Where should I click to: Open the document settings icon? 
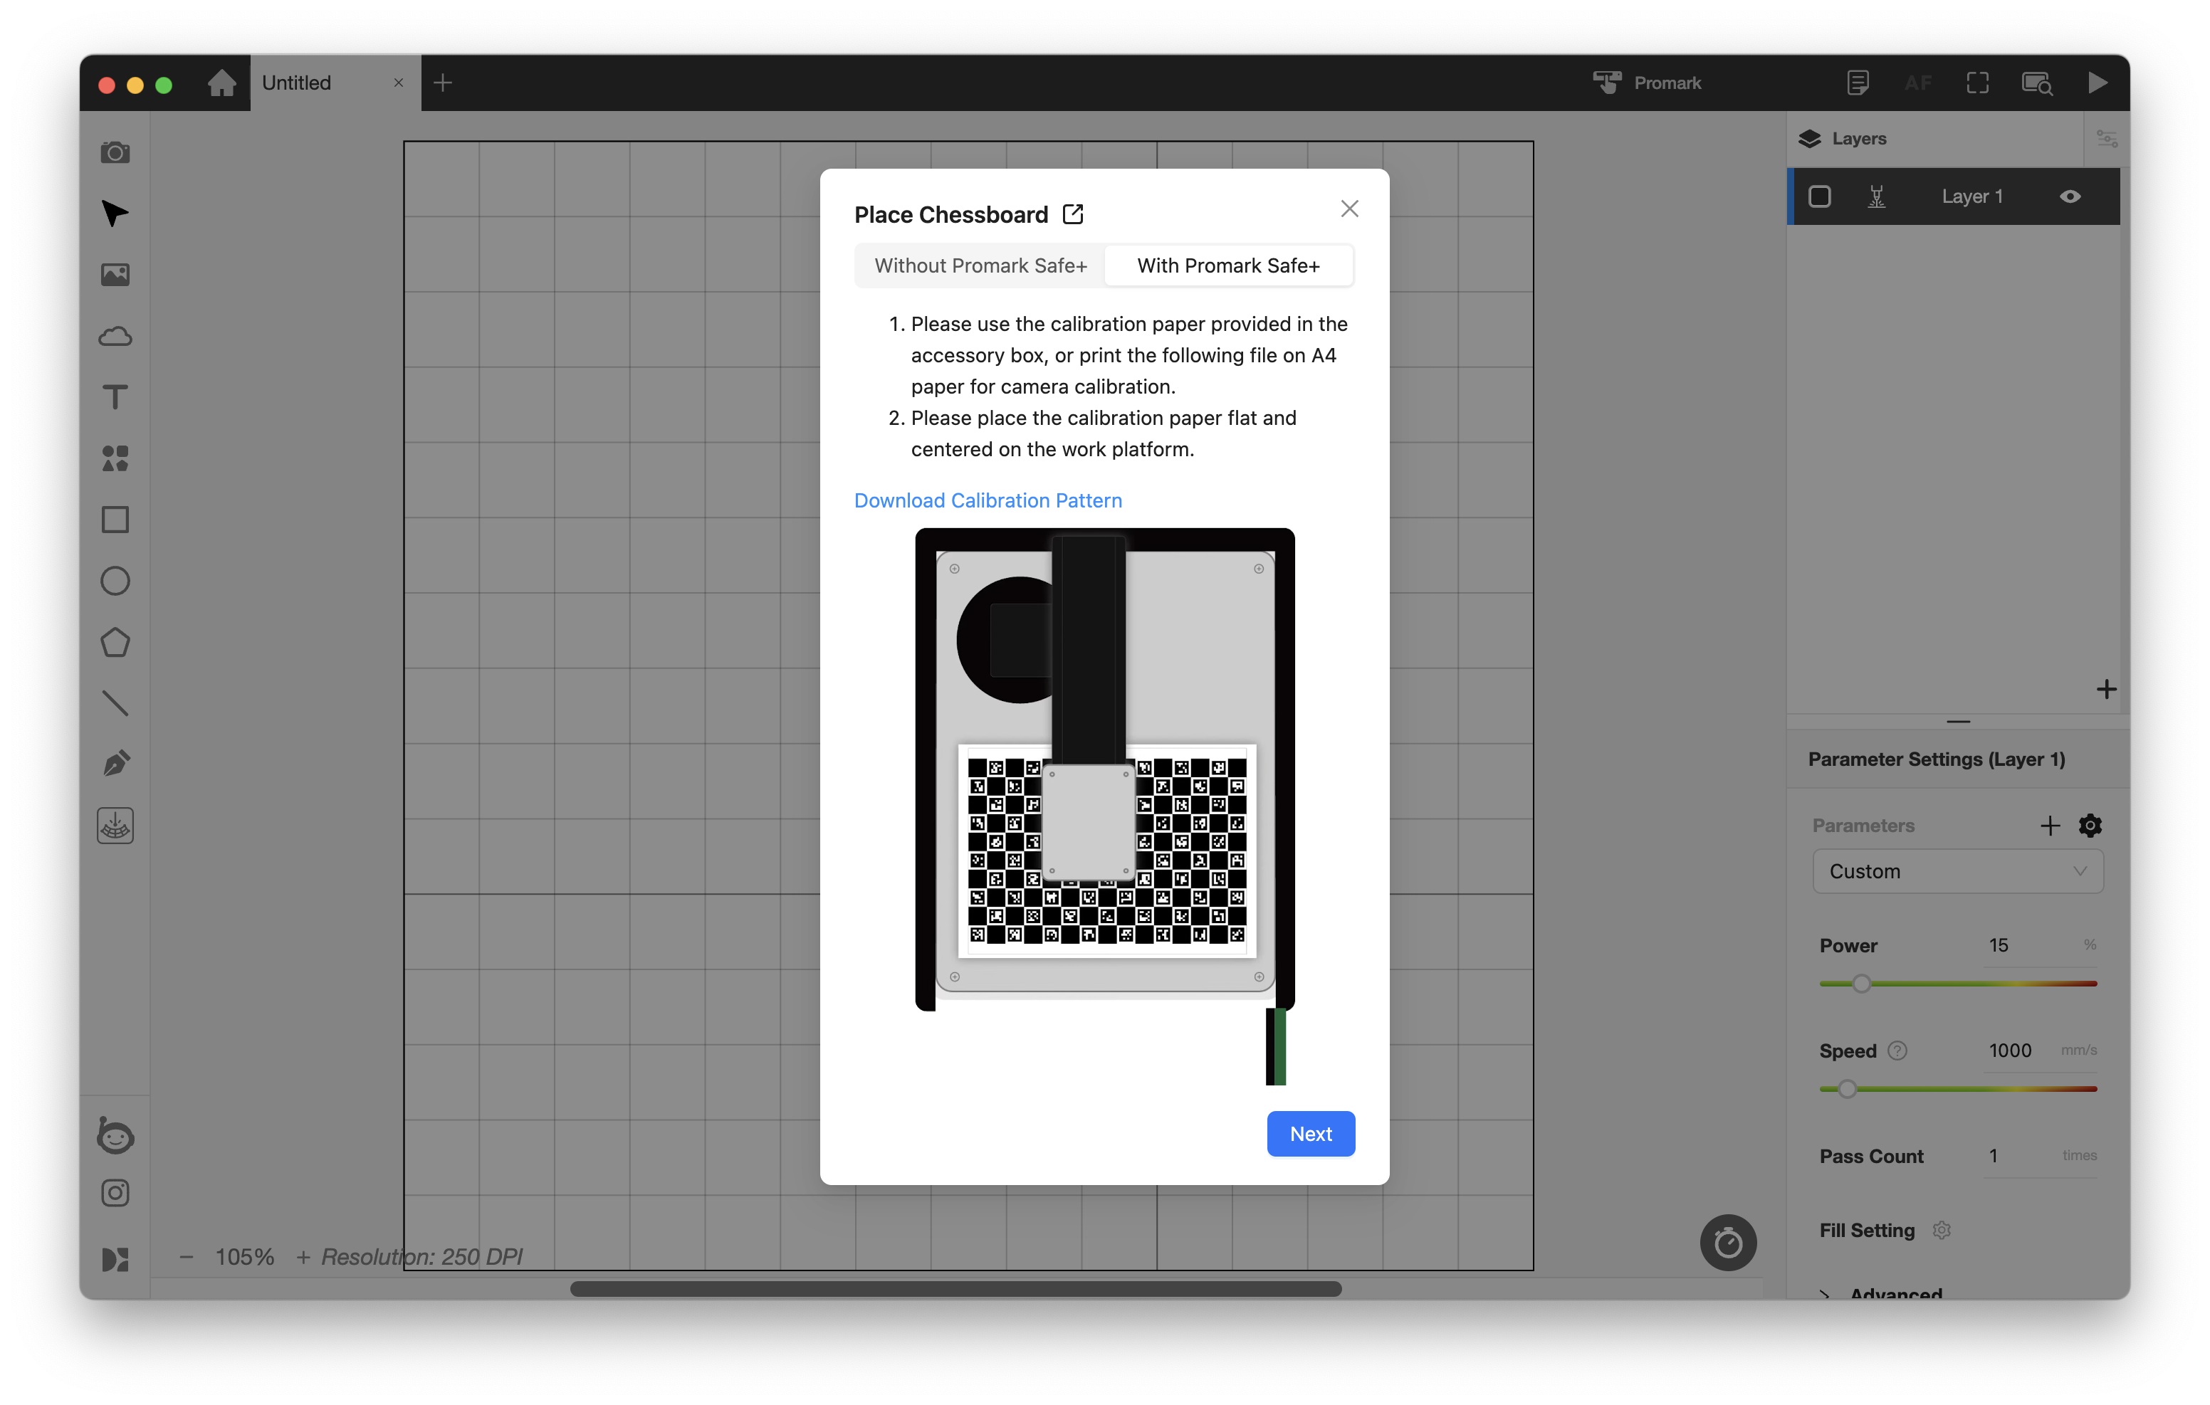1858,83
